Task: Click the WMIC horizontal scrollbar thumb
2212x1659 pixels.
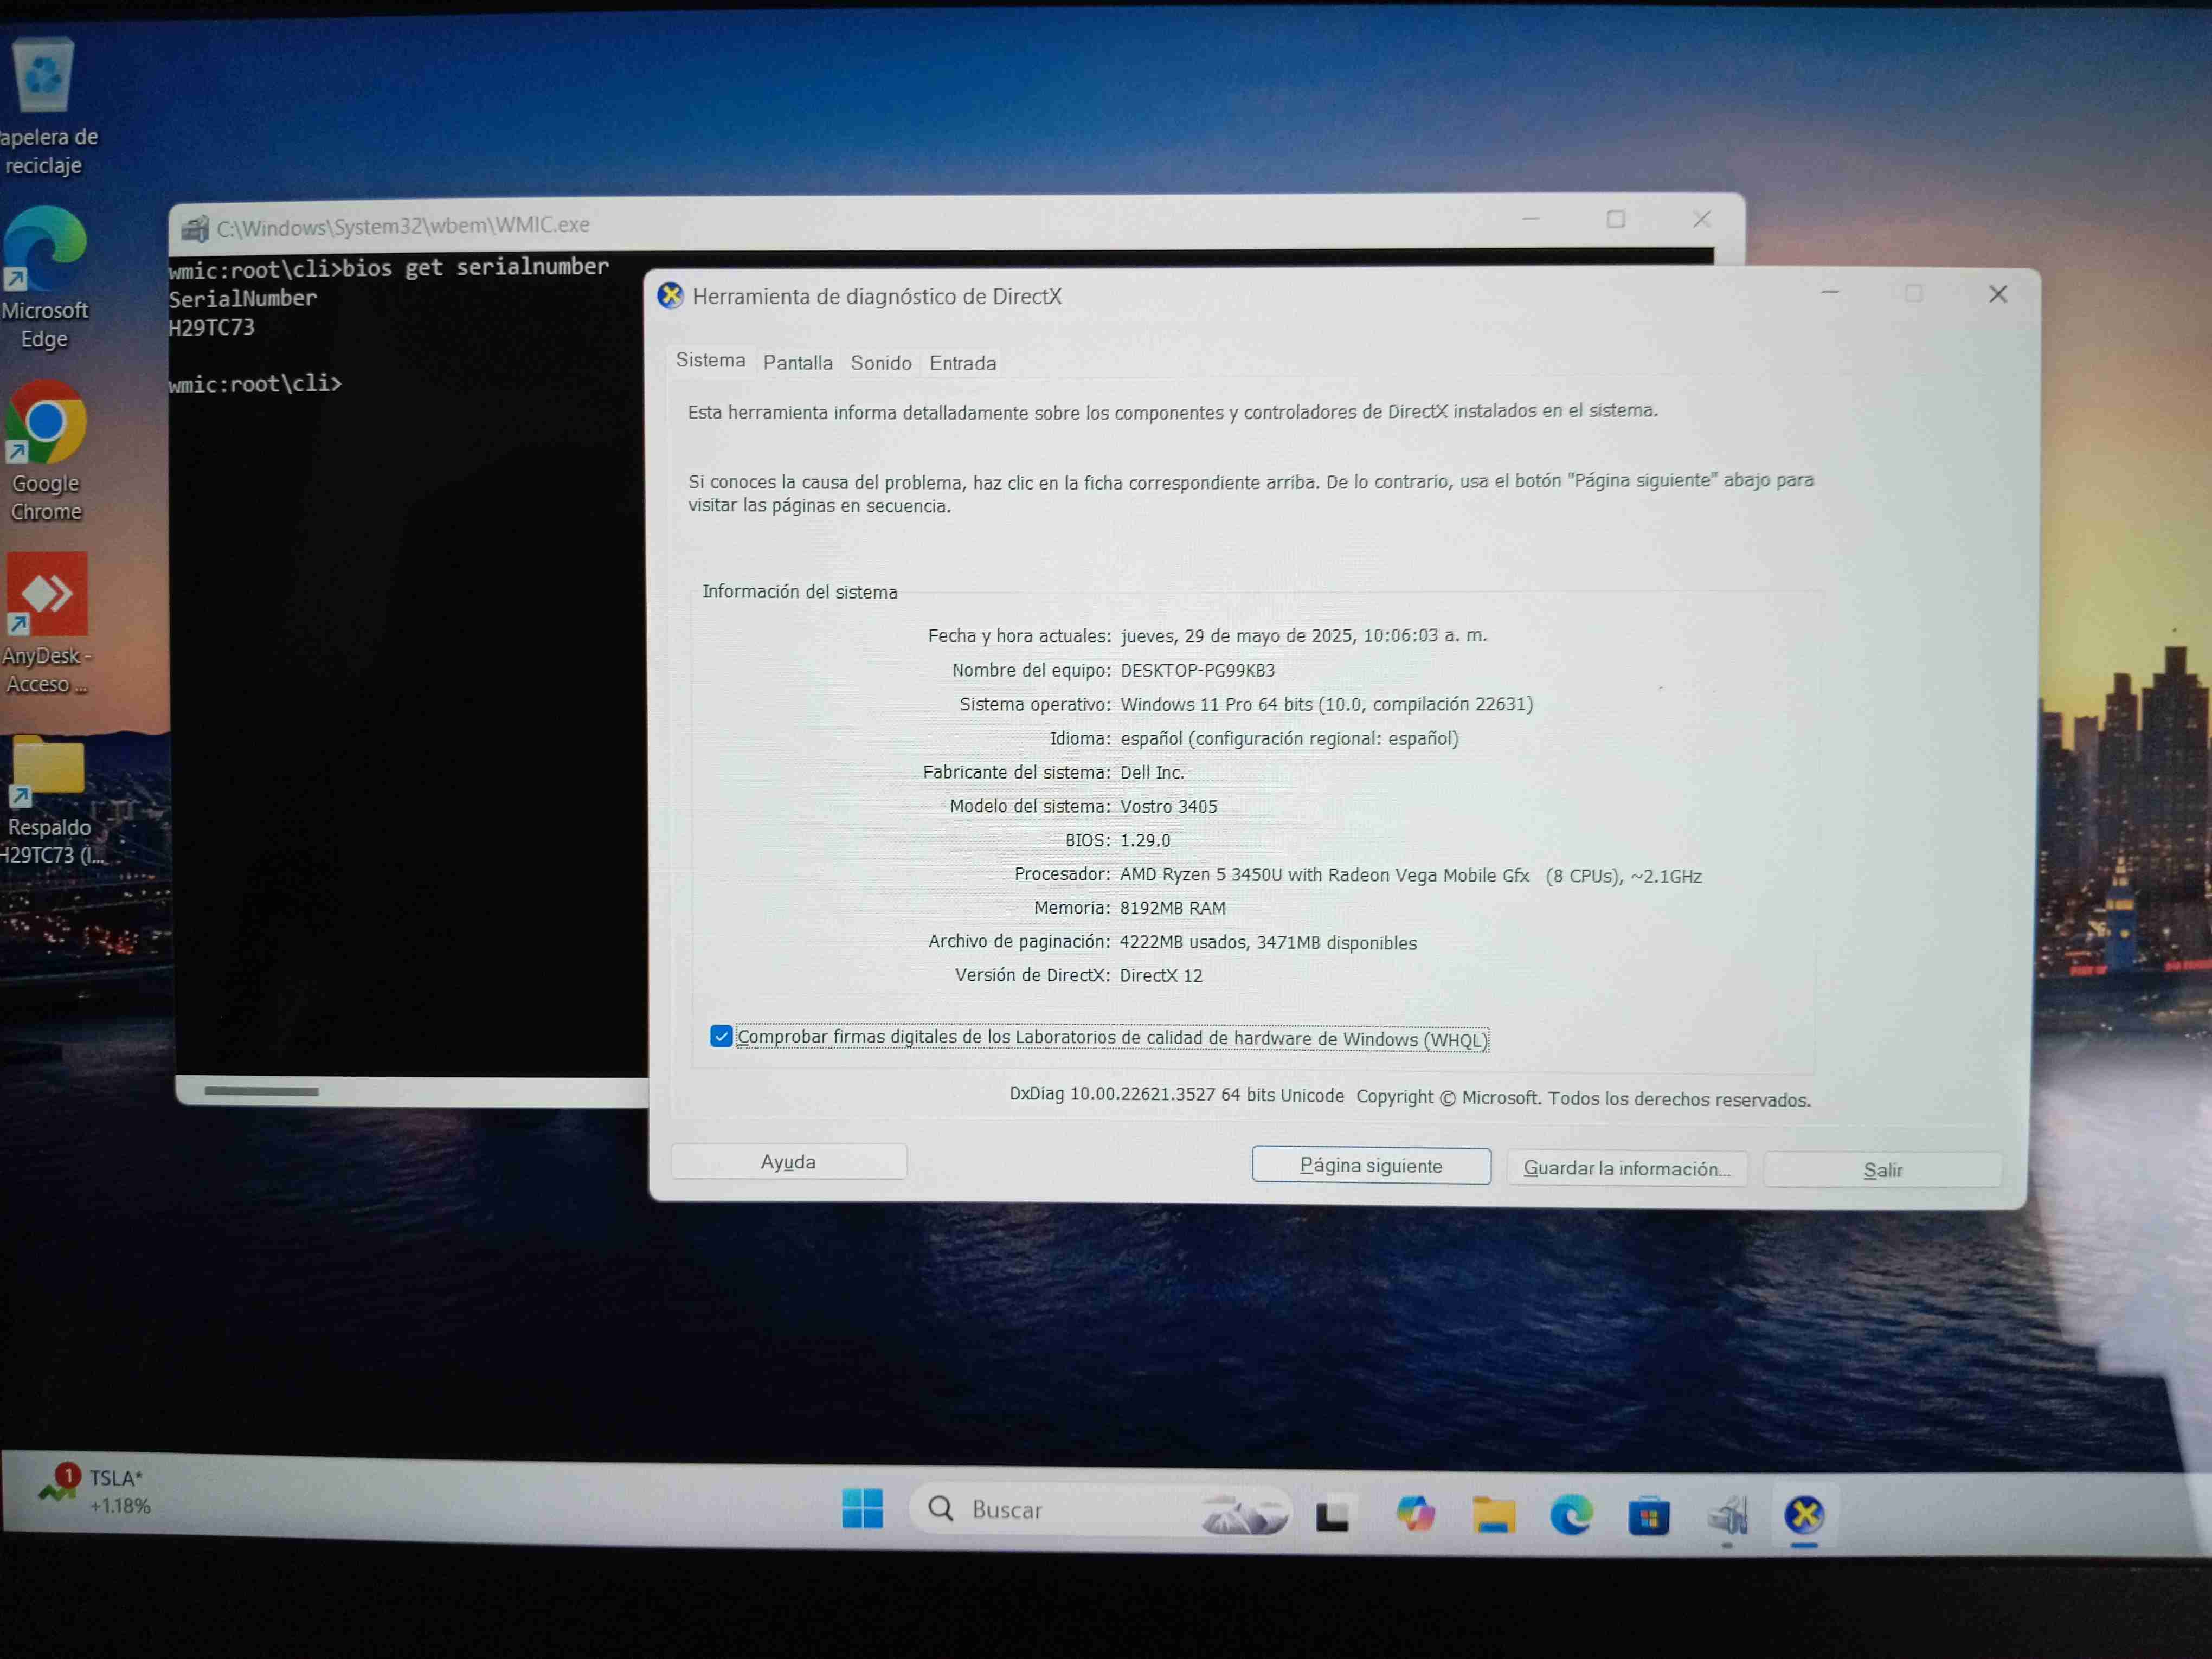Action: pos(261,1091)
